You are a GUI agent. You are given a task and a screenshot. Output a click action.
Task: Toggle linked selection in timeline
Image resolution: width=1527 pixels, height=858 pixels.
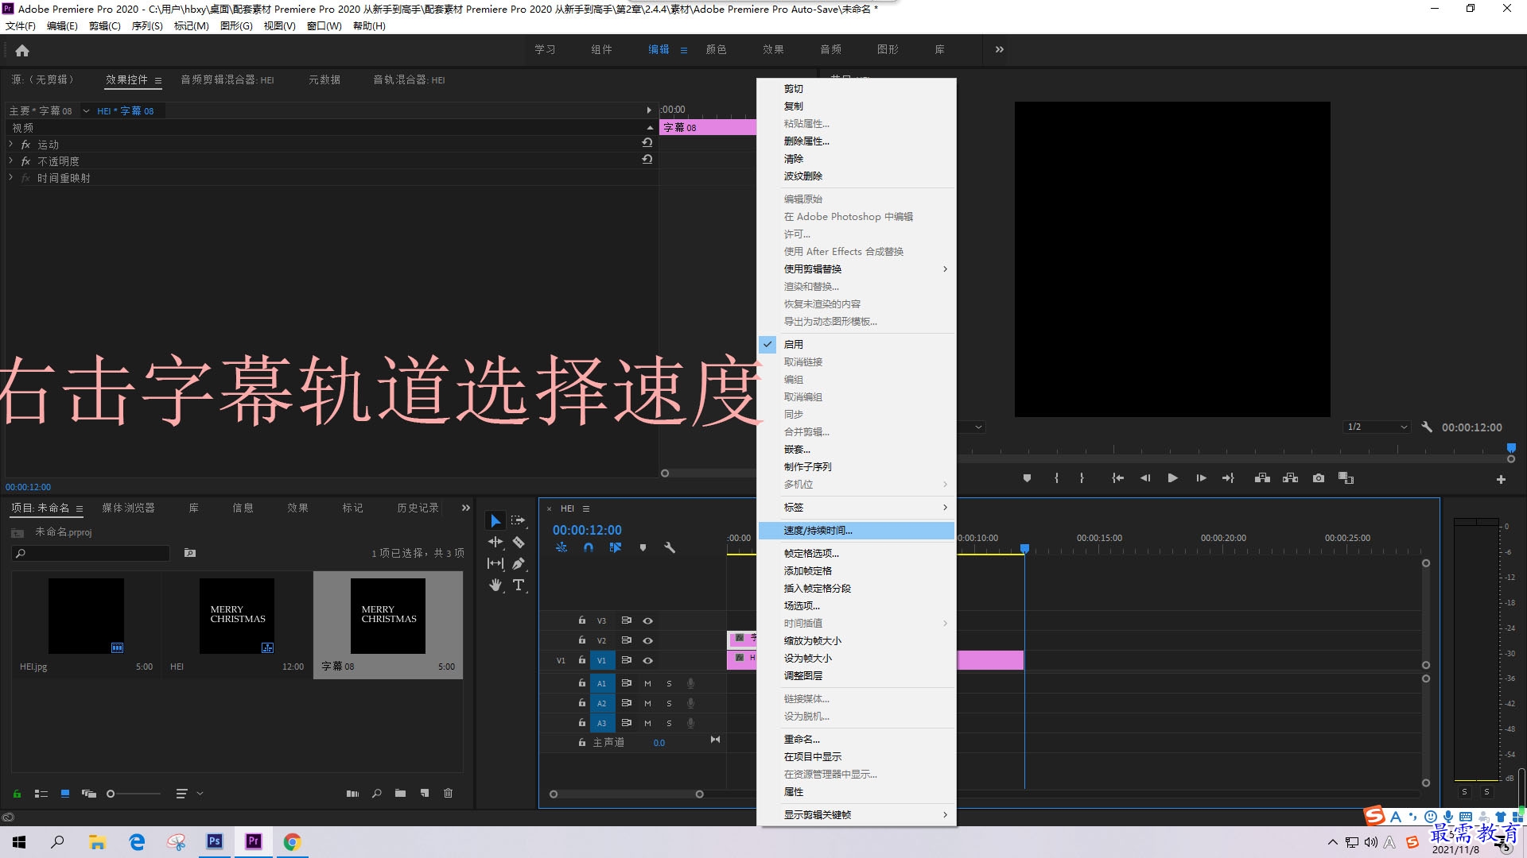click(x=615, y=547)
